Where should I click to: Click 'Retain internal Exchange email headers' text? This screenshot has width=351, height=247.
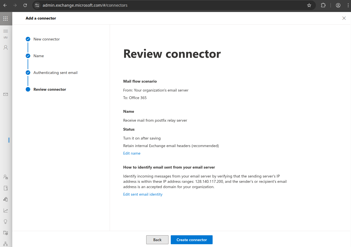coord(171,146)
